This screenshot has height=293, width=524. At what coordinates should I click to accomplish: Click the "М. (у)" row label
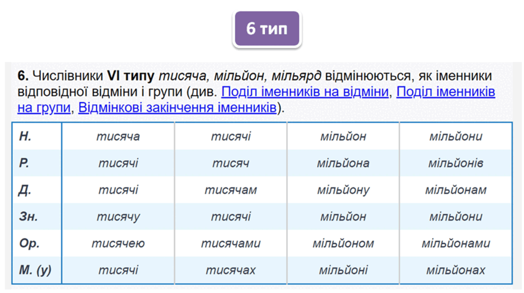37,270
